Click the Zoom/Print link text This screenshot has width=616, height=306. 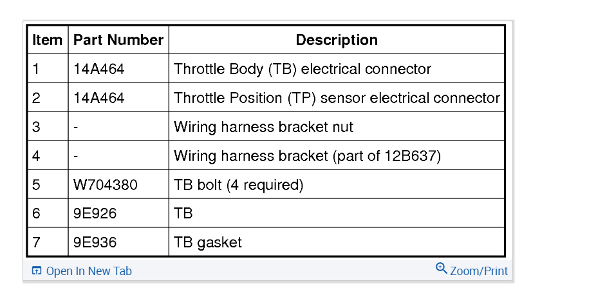(478, 271)
